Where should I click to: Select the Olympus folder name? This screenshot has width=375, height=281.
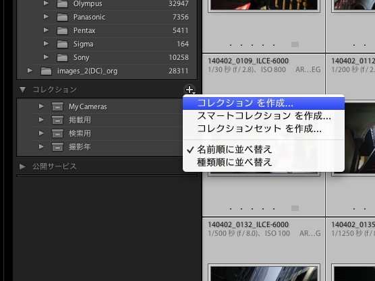point(88,4)
